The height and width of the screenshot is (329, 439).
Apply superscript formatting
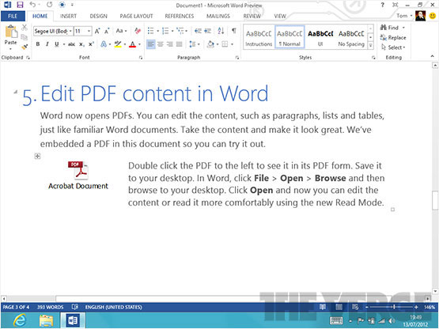[x=91, y=44]
